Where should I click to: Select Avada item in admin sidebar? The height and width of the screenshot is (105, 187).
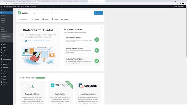[x=6, y=13]
